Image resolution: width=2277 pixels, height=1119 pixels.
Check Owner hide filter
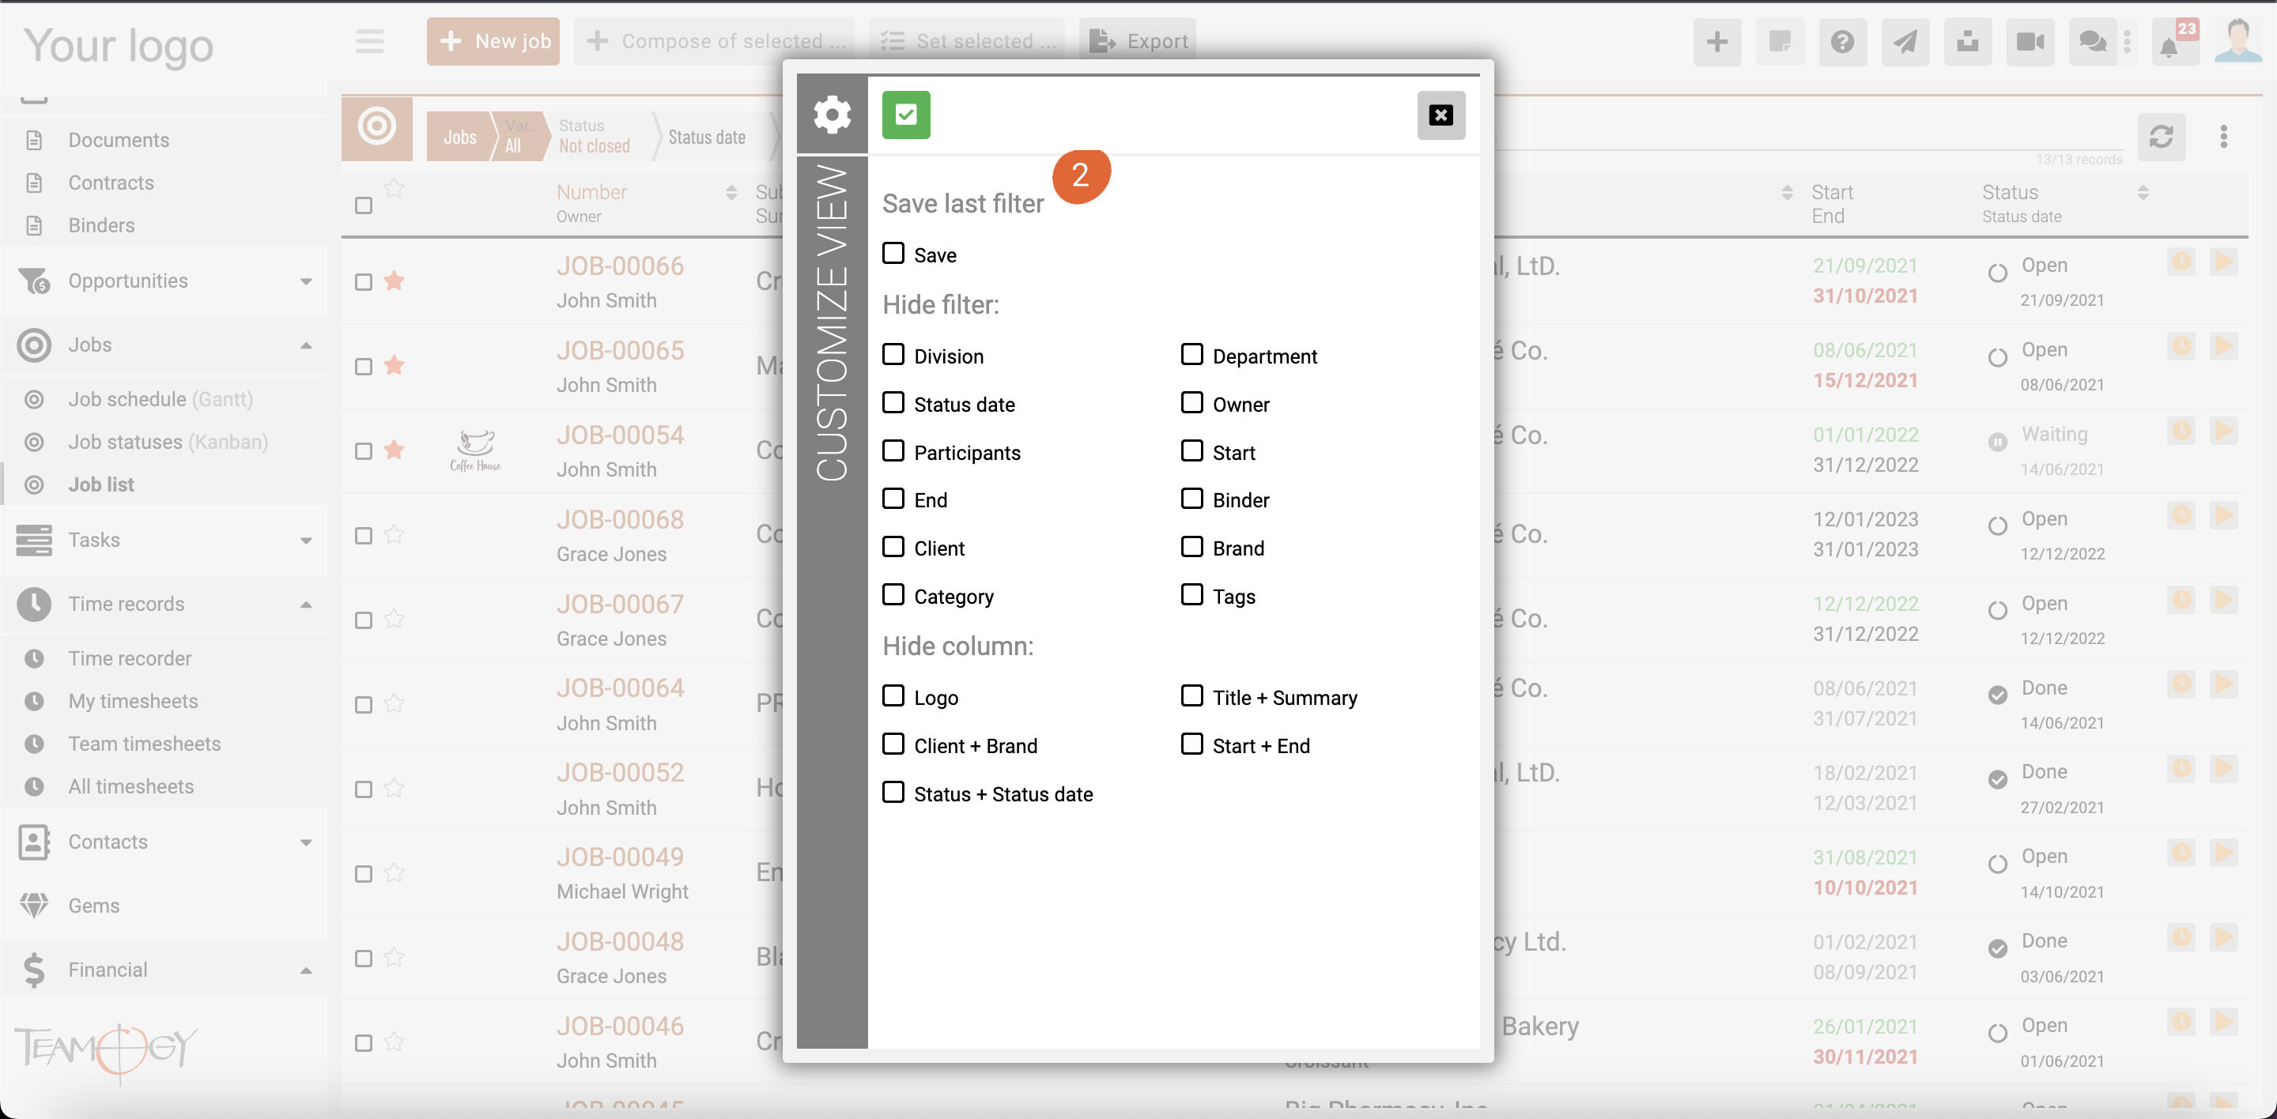tap(1191, 403)
